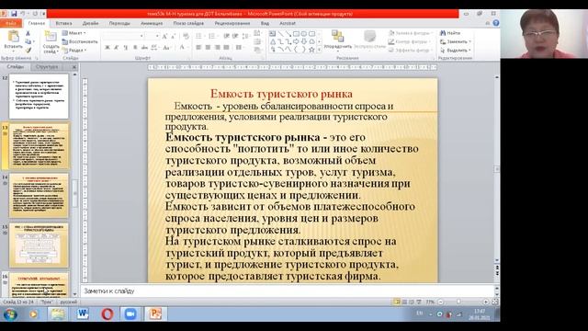The width and height of the screenshot is (588, 331).
Task: Select the triangle shape in gallery
Action: point(273,41)
